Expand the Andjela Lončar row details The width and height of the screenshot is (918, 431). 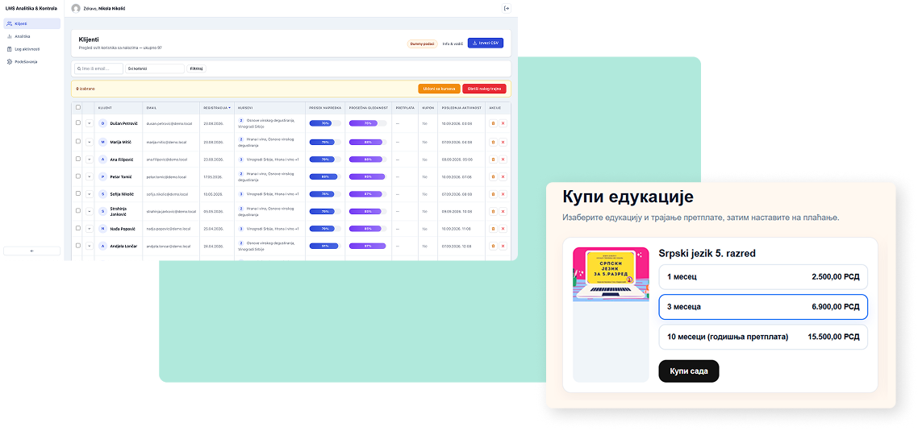(x=89, y=247)
